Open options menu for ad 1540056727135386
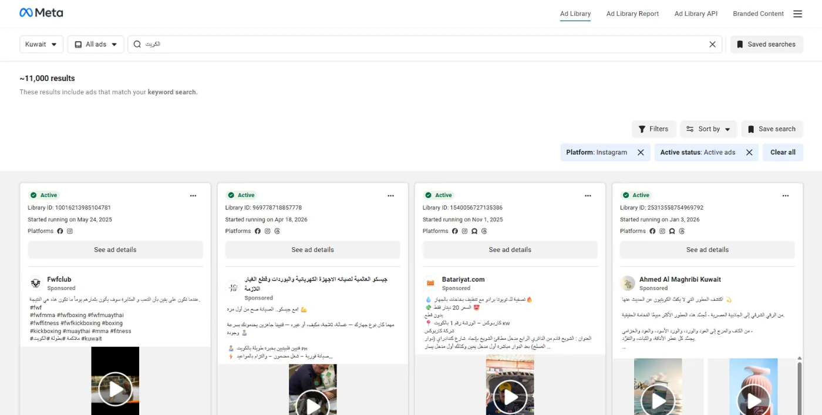Viewport: 822px width, 415px height. pyautogui.click(x=588, y=195)
